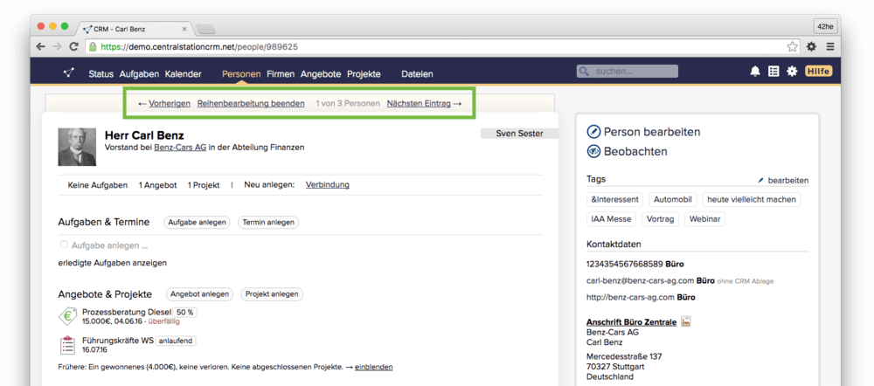Open the notifications bell icon
The image size is (874, 386).
coord(755,72)
